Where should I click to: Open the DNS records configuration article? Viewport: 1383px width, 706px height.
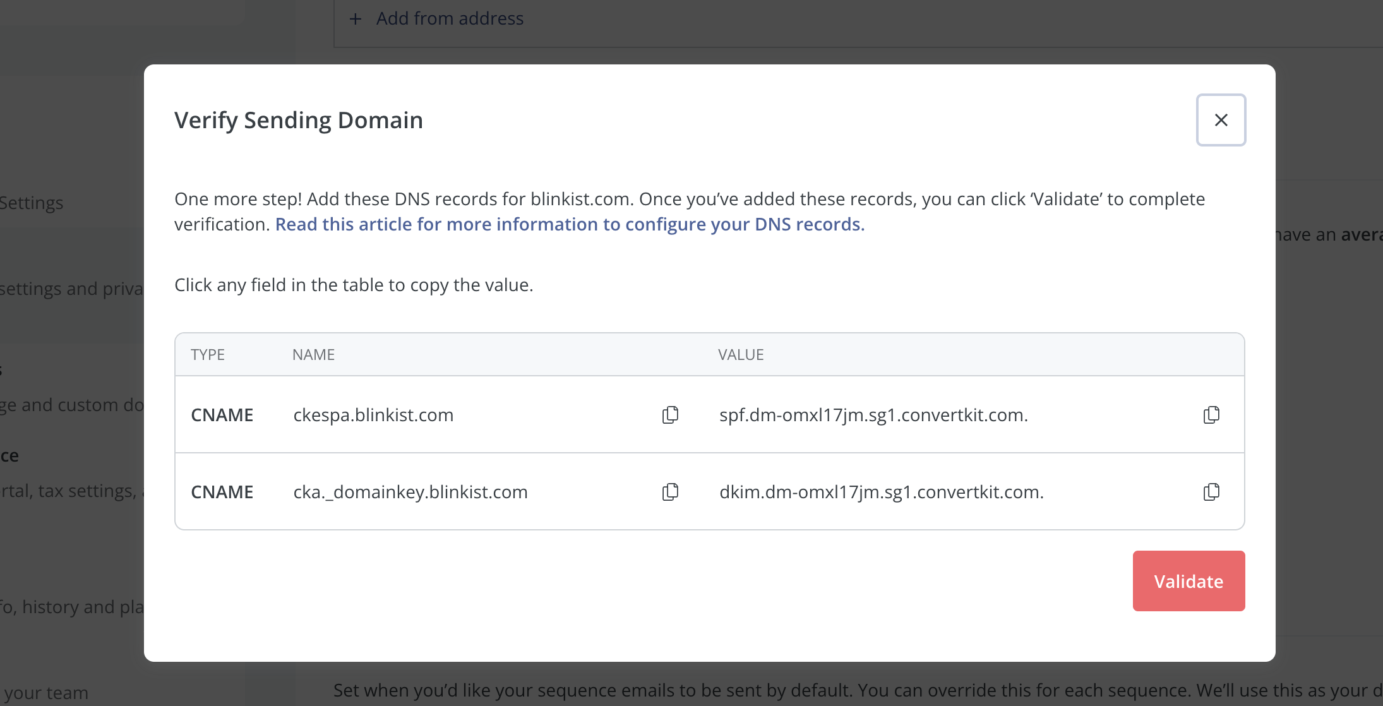tap(569, 224)
